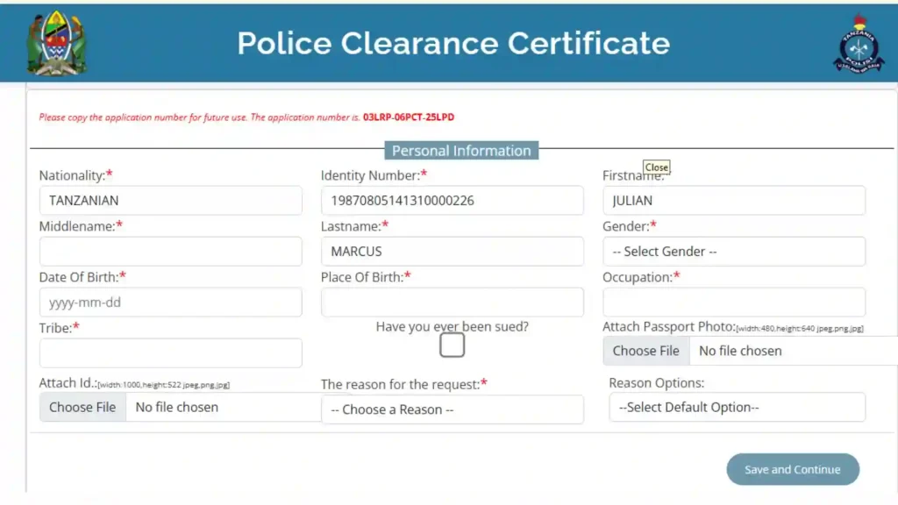Click into the Identity Number field

pyautogui.click(x=452, y=201)
